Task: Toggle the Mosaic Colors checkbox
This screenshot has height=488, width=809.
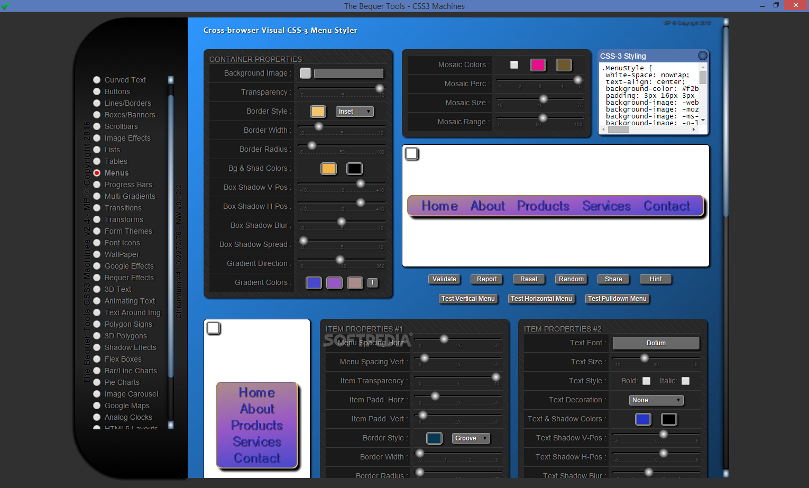Action: coord(514,65)
